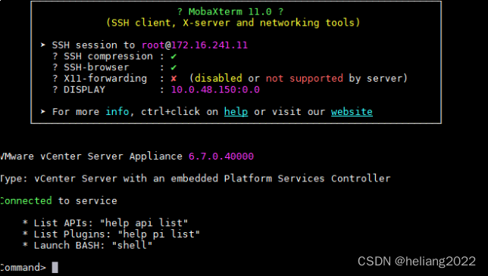Click the version number 6.7.0.40000

(x=221, y=157)
